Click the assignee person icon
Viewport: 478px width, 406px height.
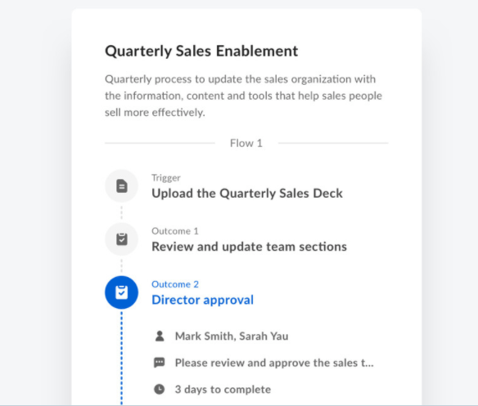click(x=160, y=336)
